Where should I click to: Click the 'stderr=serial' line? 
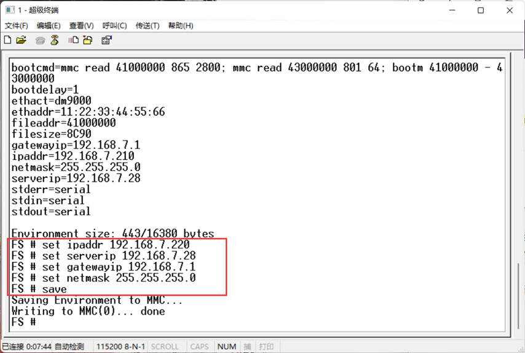[51, 189]
